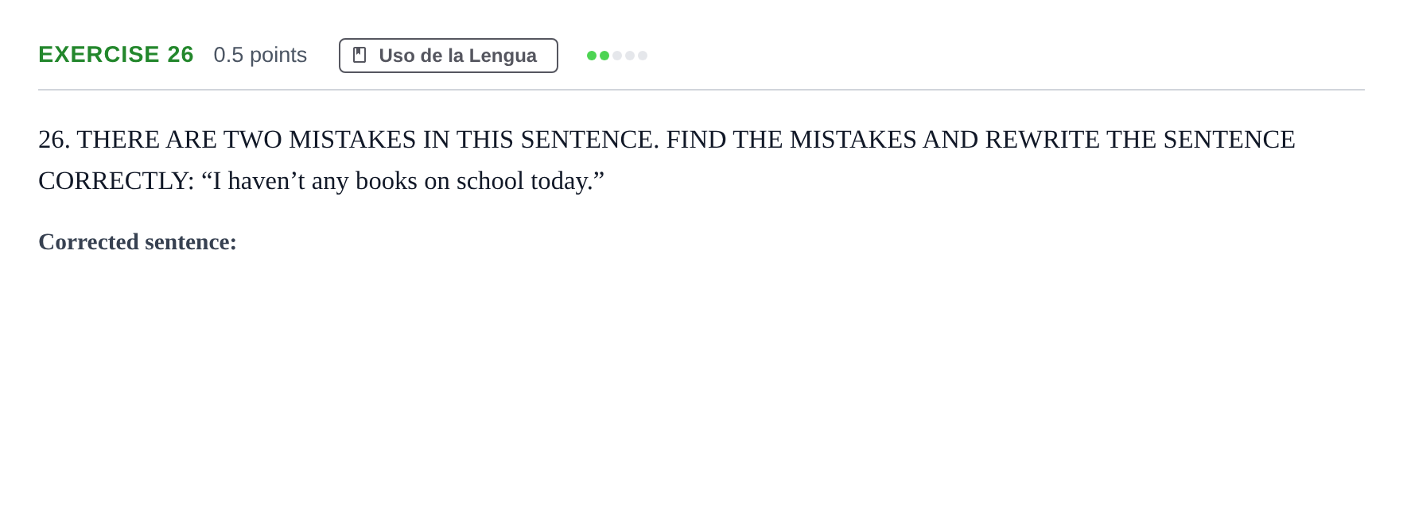Screen dimensions: 1403x505
Task: Click the 'Corrected sentence:' label
Action: tap(138, 241)
